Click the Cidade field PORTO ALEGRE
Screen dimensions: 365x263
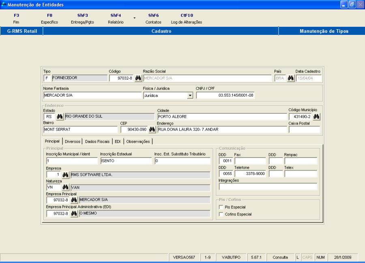222,116
